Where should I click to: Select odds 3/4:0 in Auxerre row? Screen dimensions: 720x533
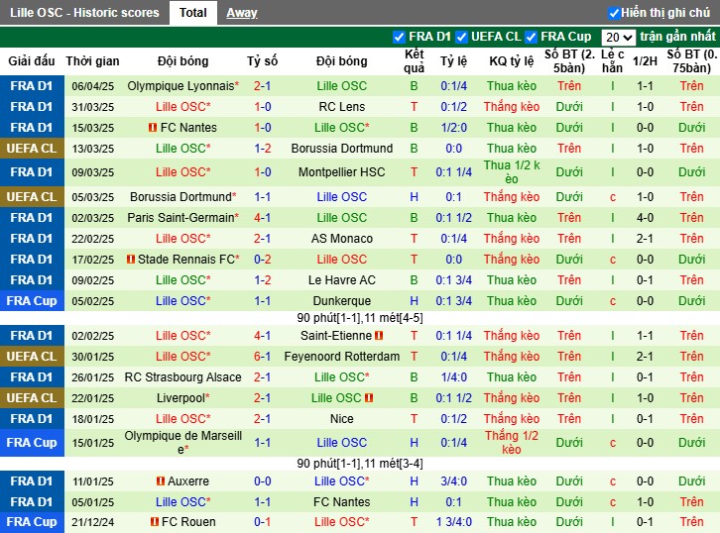(453, 481)
